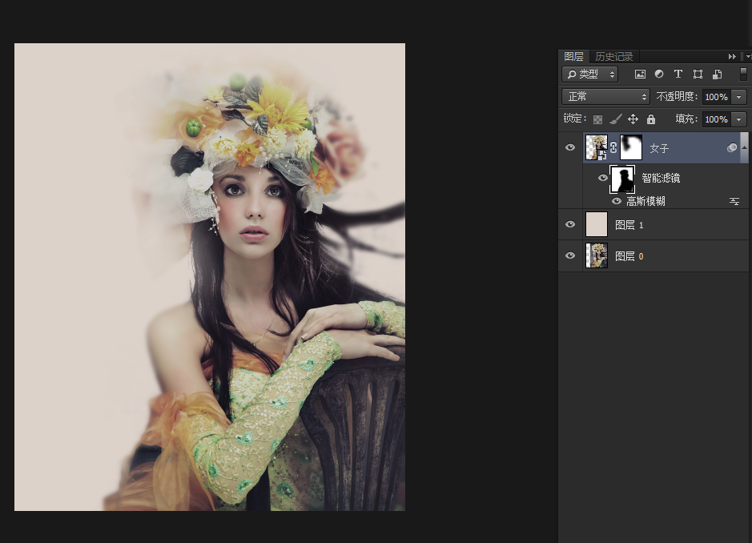This screenshot has width=752, height=543.
Task: Click the lock image pixels brush icon
Action: pyautogui.click(x=615, y=119)
